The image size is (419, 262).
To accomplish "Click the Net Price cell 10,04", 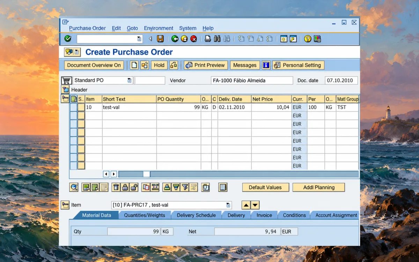I will click(271, 107).
